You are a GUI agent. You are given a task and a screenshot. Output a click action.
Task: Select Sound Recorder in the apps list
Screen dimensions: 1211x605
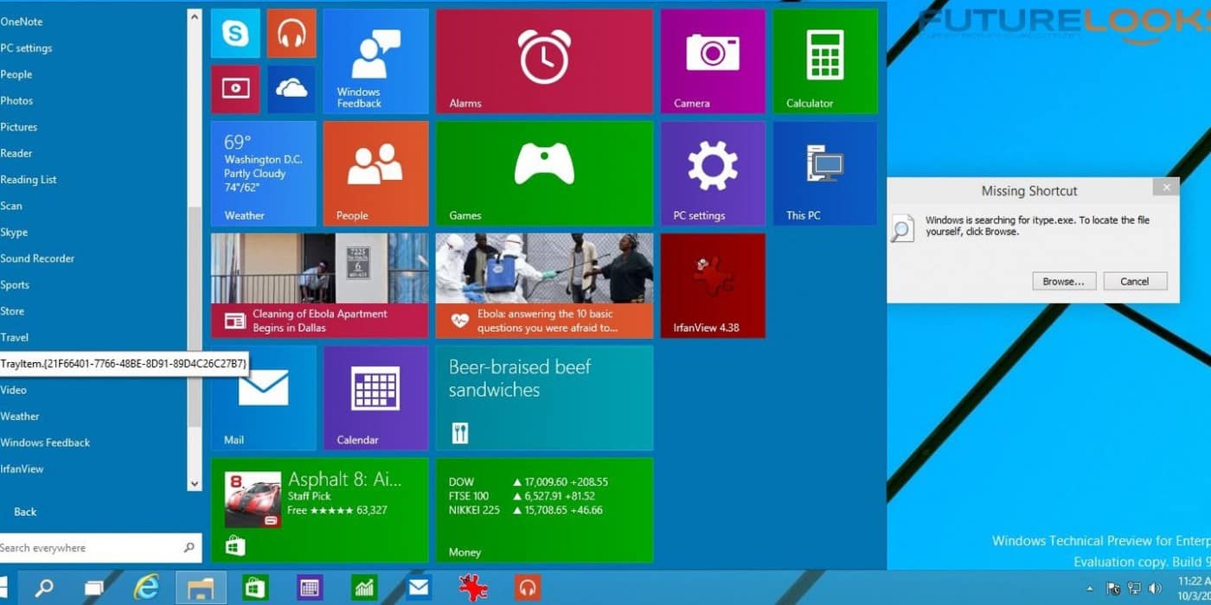click(x=37, y=258)
